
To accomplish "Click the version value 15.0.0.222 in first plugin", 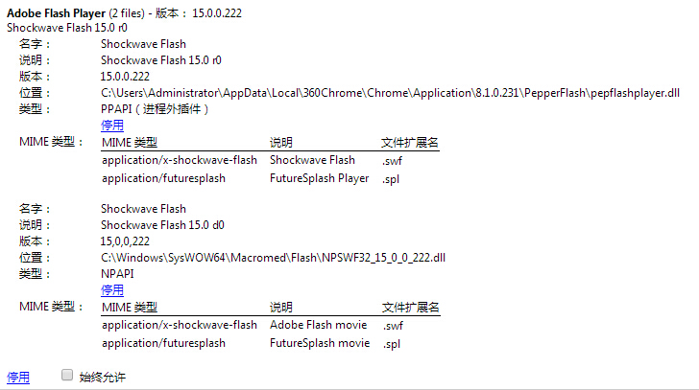I will 125,77.
